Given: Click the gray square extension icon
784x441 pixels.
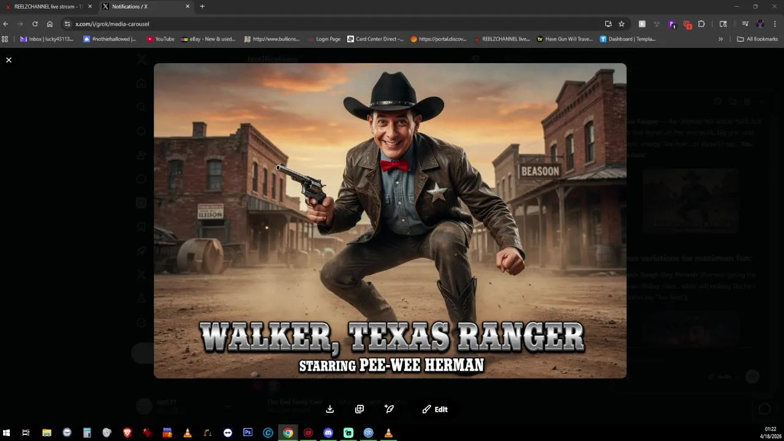Looking at the screenshot, I should (x=642, y=24).
